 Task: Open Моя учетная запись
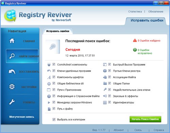[x=22, y=117]
